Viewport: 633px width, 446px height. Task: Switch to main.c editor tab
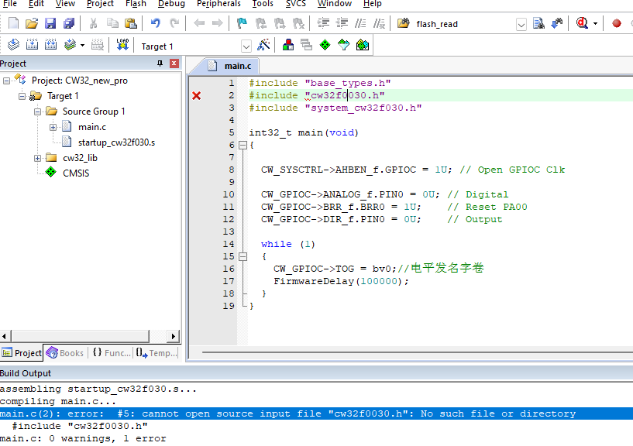[232, 66]
